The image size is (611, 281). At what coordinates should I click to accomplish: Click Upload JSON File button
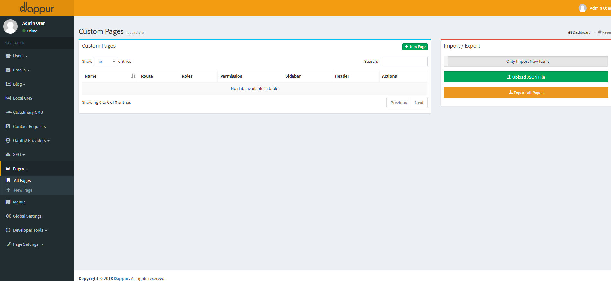tap(526, 77)
